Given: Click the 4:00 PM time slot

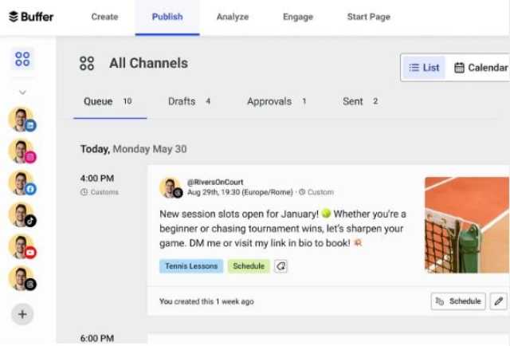Looking at the screenshot, I should tap(97, 179).
